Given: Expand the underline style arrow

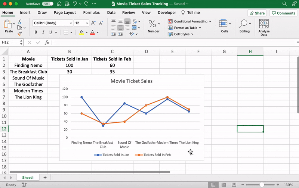Looking at the screenshot, I should (56, 32).
